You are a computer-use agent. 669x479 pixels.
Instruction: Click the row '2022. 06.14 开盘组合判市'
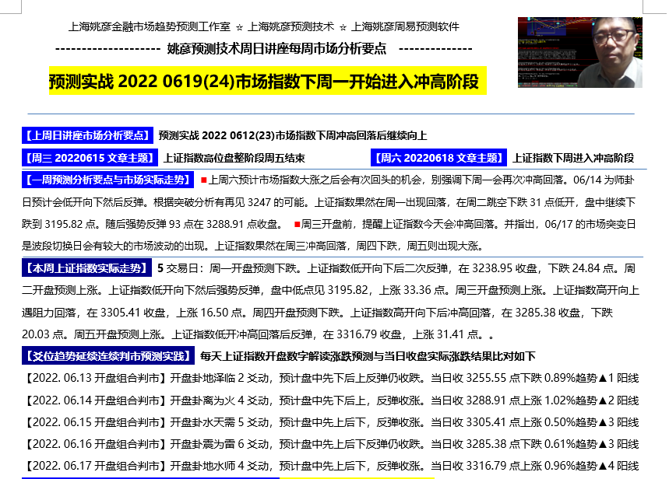click(x=331, y=400)
